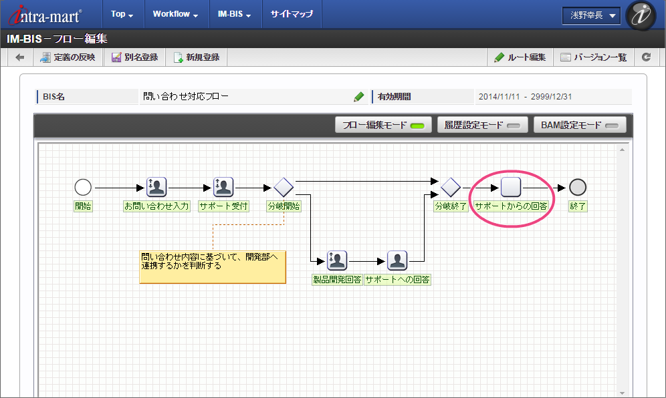The height and width of the screenshot is (398, 666).
Task: Click the サポート受付 label
Action: point(223,206)
